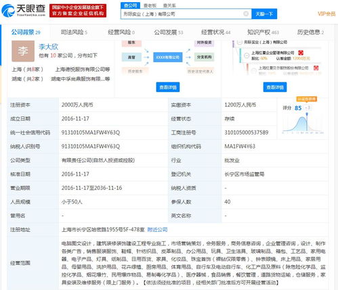
Task: Click the 历史法定代表人 diagram node
Action: (x=200, y=71)
